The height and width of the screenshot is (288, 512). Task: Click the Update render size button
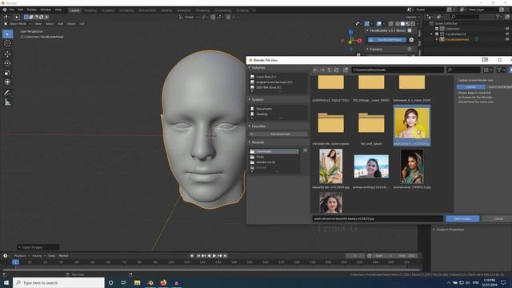pos(471,87)
